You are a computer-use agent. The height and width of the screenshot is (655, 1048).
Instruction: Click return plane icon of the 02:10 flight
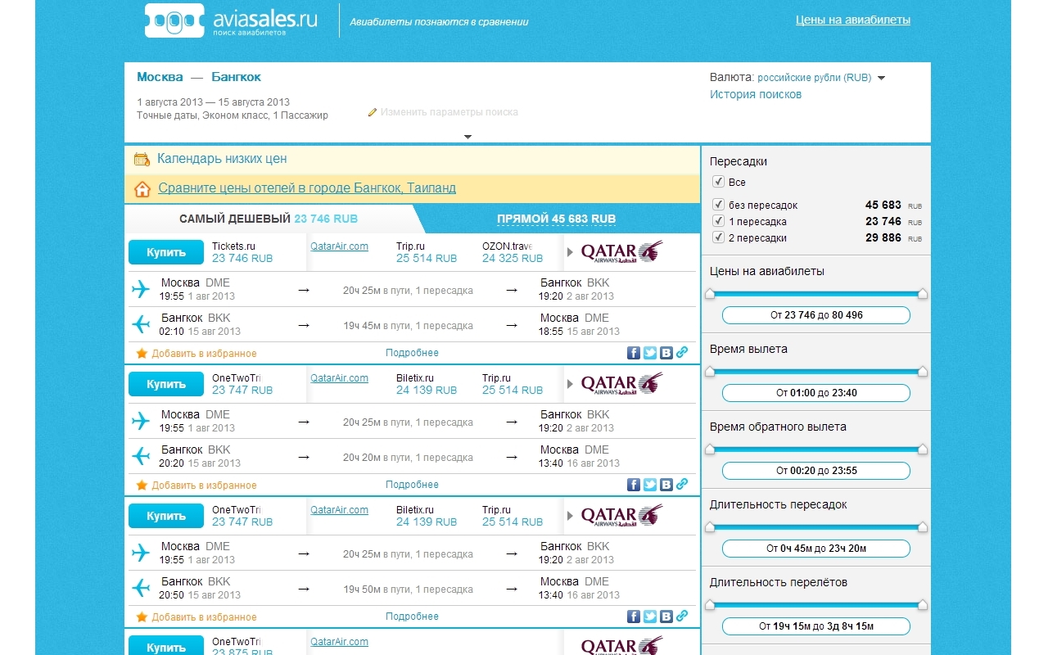(142, 324)
